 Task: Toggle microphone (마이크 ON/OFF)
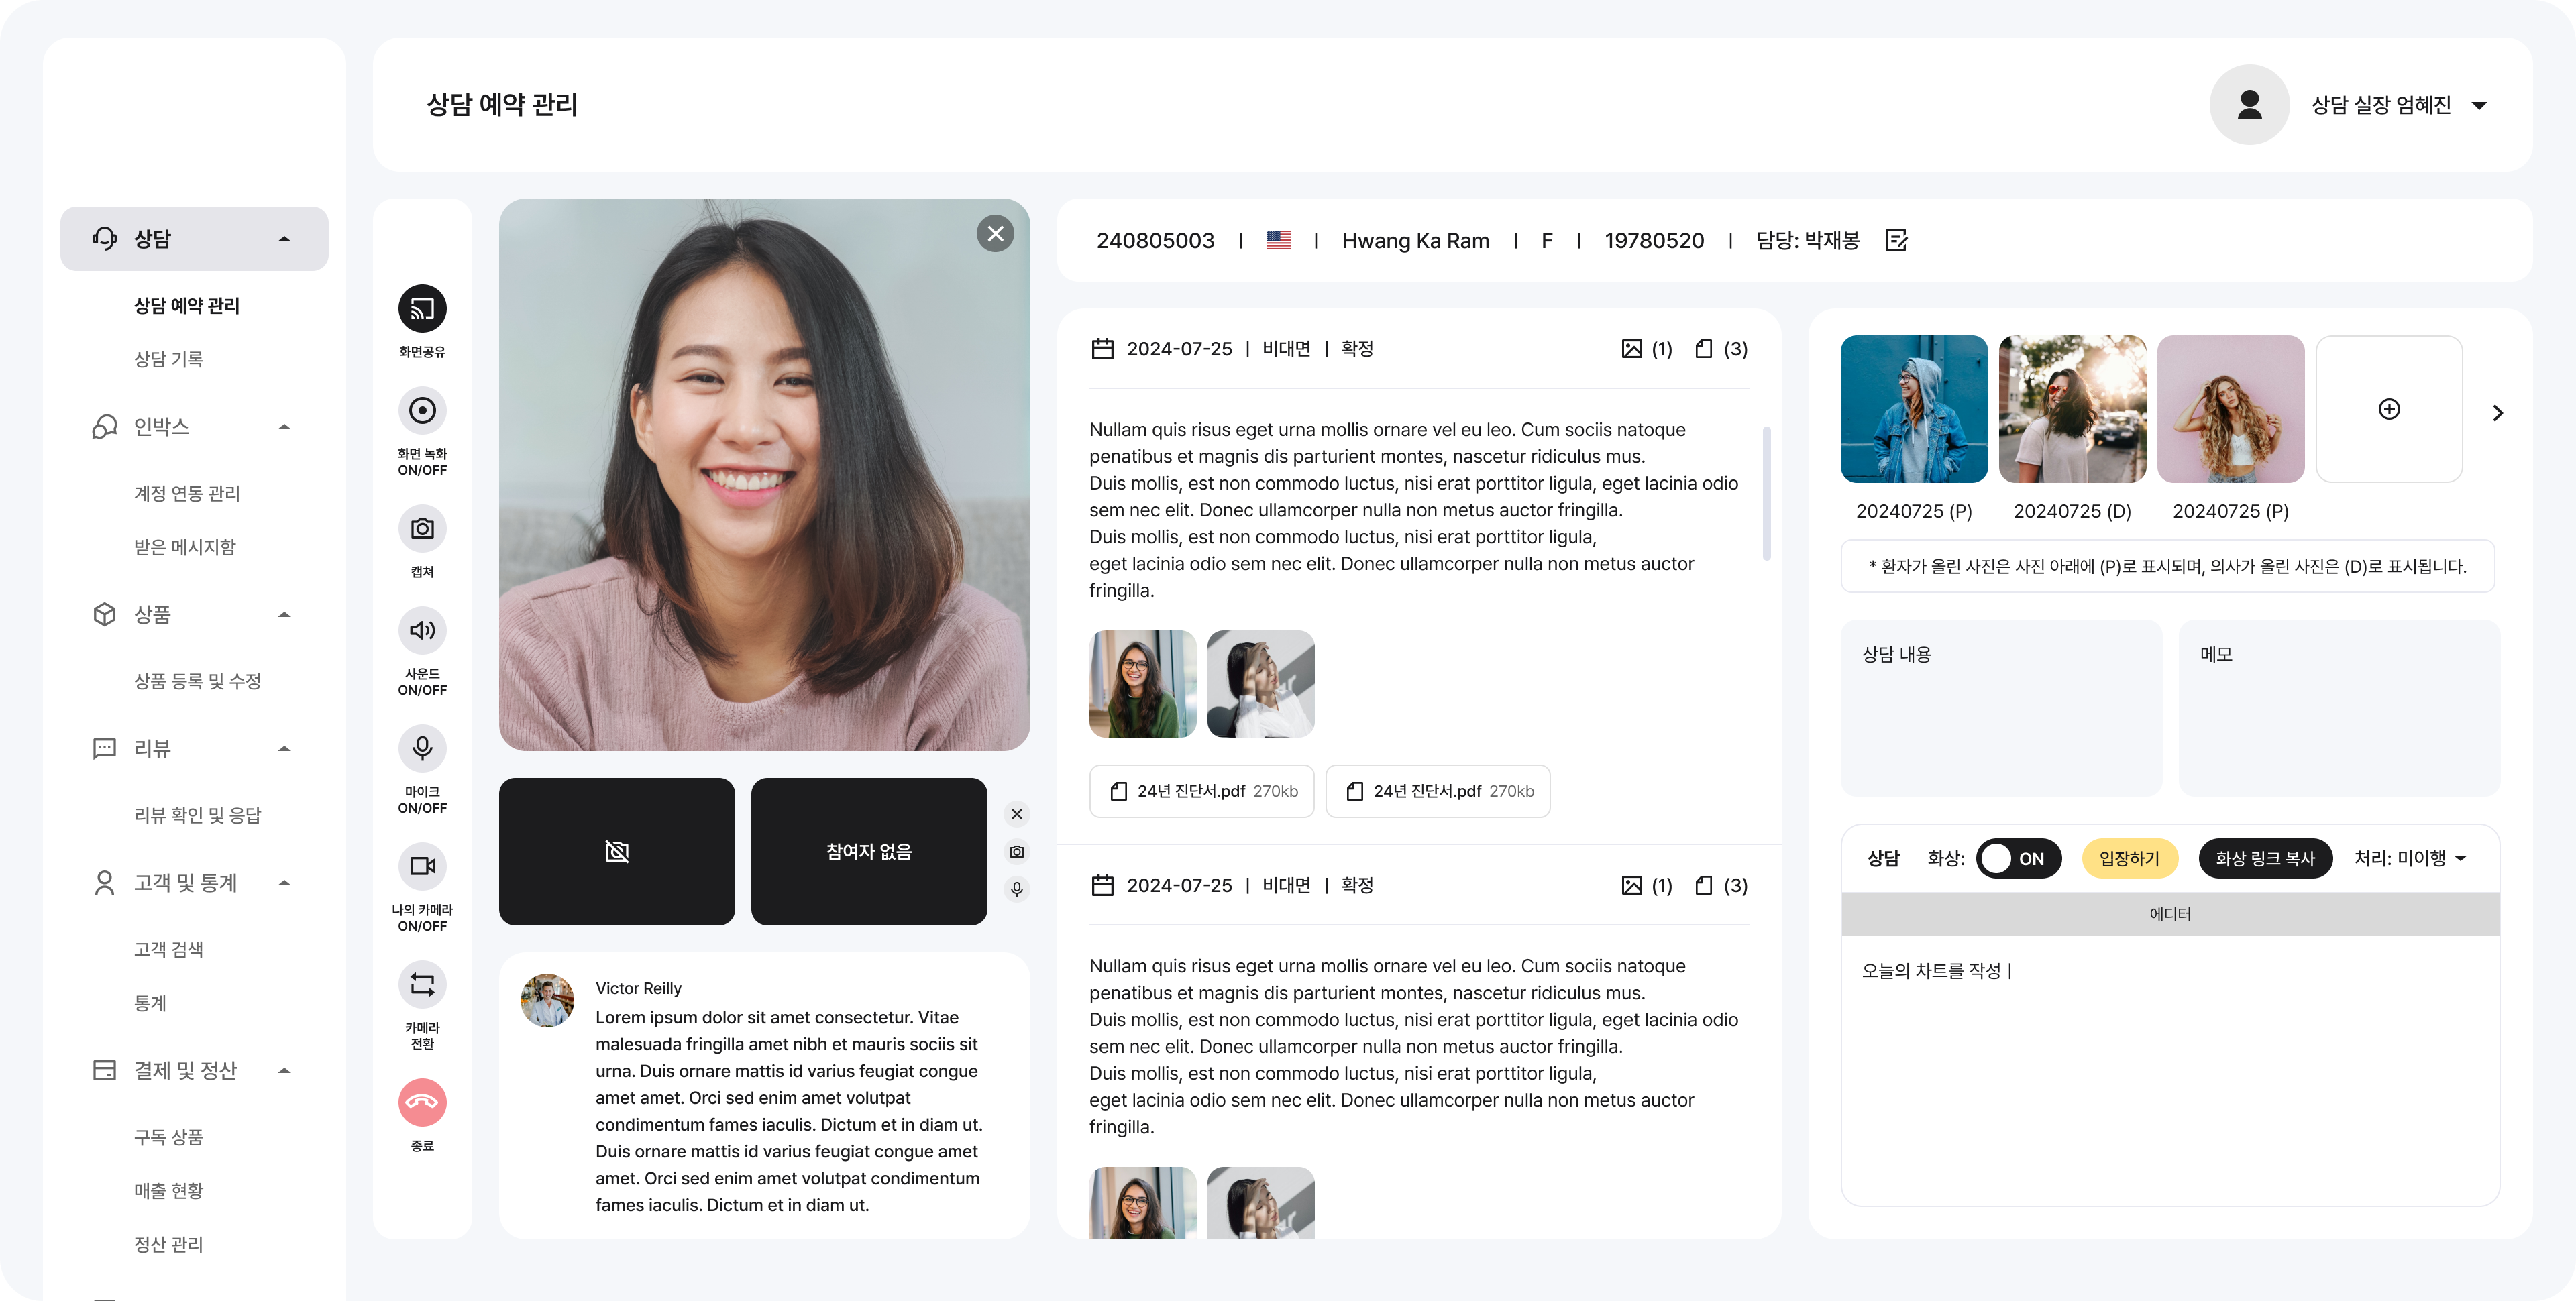(x=422, y=748)
